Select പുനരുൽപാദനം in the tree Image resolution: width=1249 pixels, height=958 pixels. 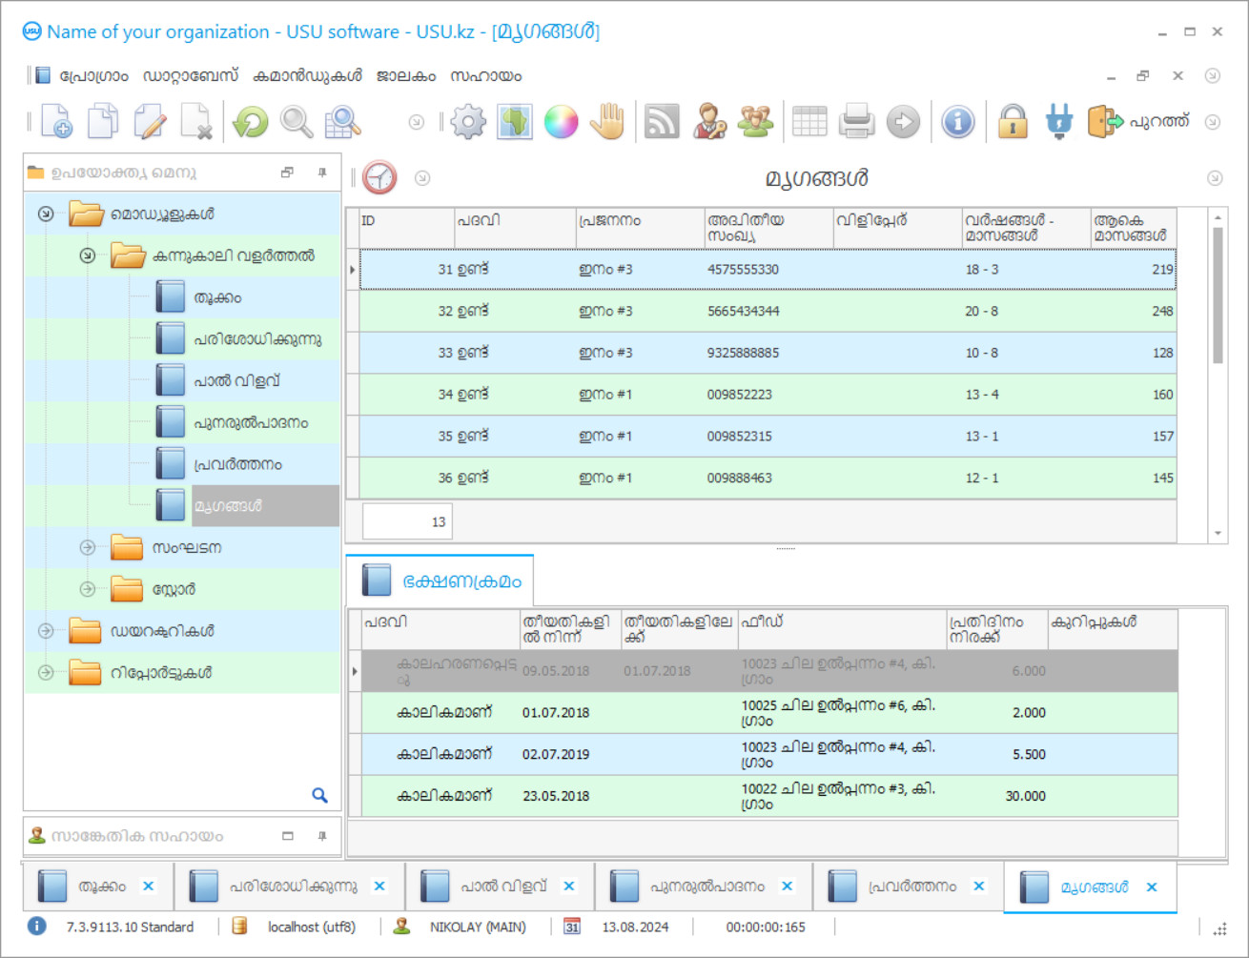[x=251, y=422]
